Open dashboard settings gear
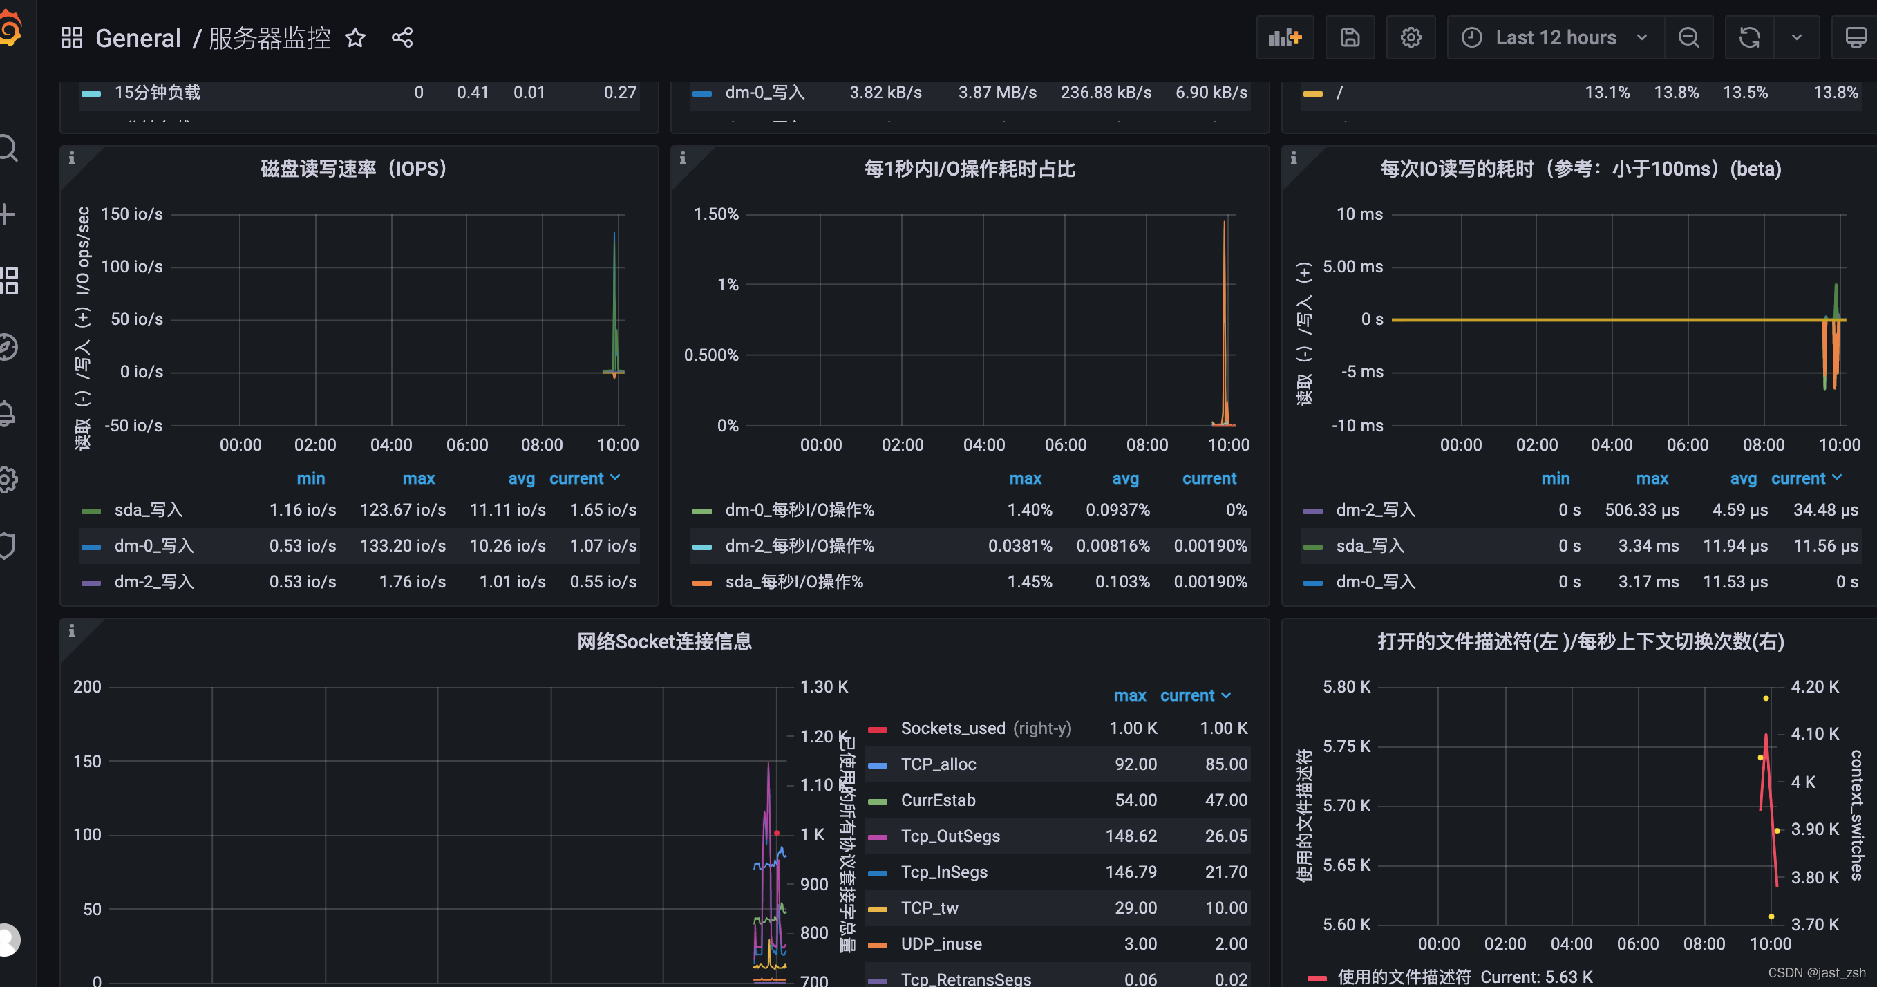Viewport: 1877px width, 987px height. 1411,37
